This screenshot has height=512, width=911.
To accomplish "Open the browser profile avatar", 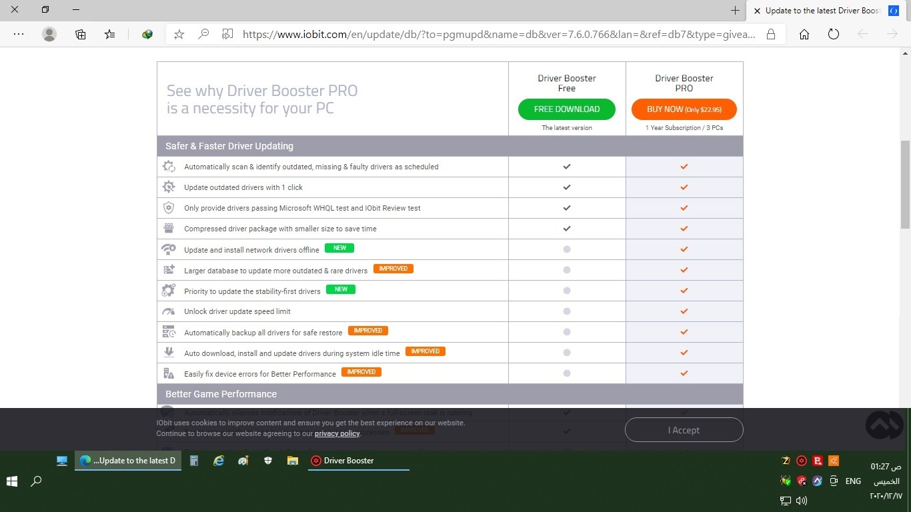I will coord(49,34).
